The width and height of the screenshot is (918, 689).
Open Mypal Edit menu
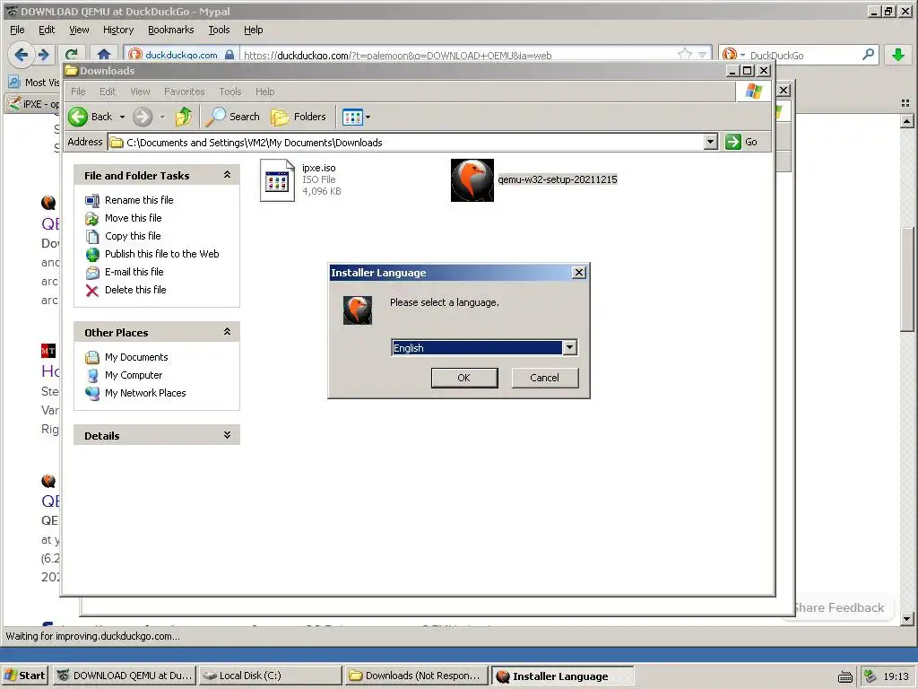47,30
